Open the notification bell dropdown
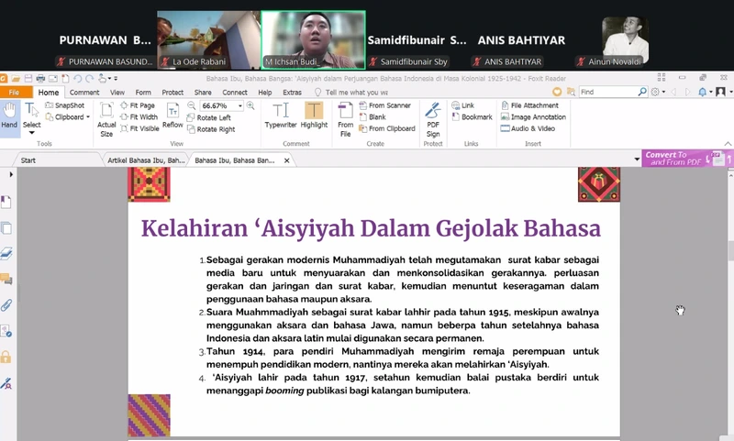 point(704,92)
